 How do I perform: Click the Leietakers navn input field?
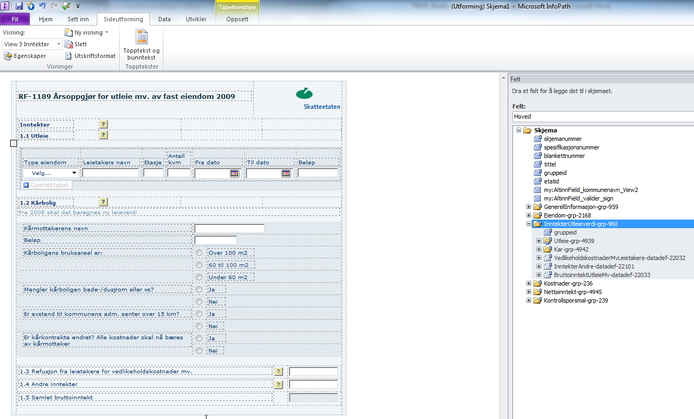(111, 173)
